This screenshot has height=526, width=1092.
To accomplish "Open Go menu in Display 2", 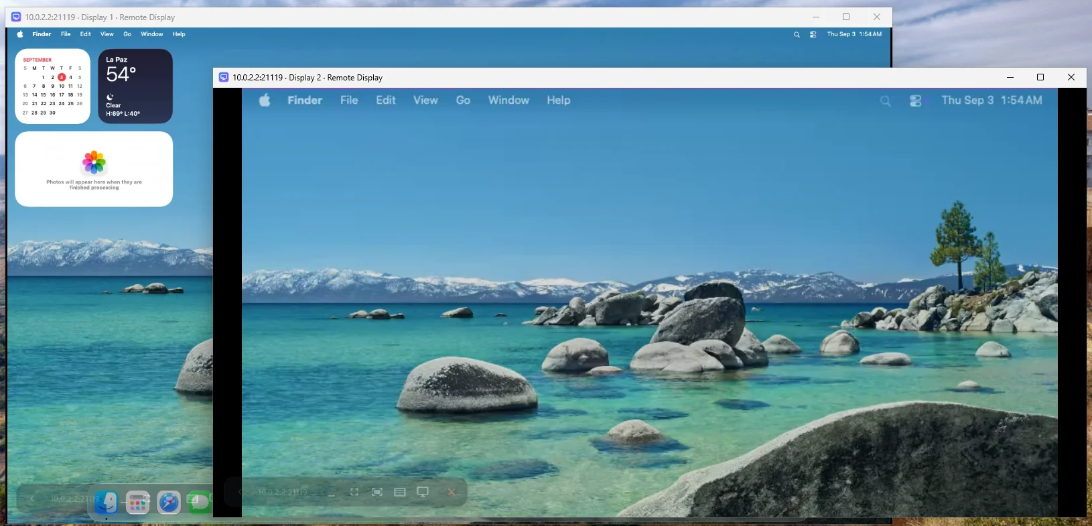I will [x=463, y=101].
